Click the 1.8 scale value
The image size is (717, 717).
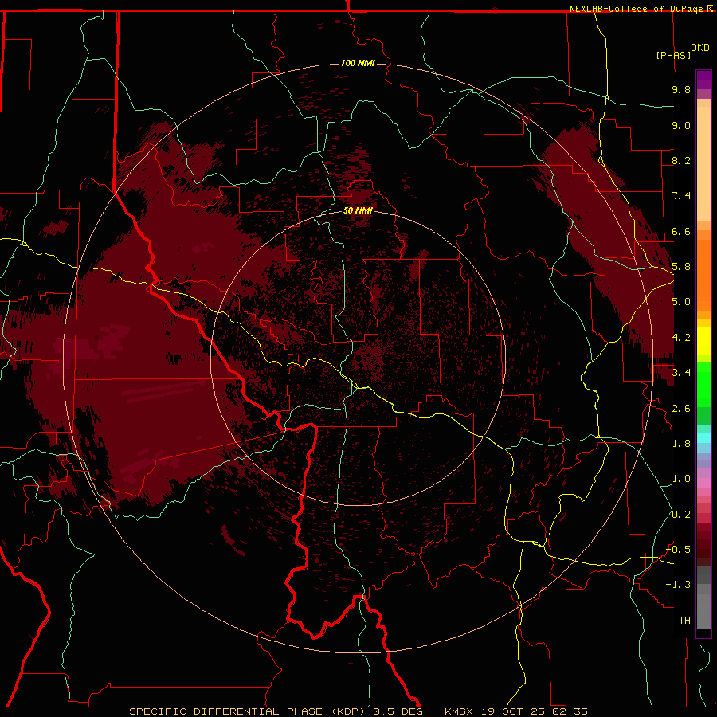681,444
